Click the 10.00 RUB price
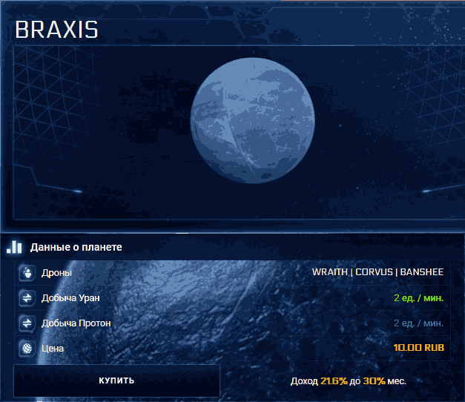The image size is (465, 402). click(418, 348)
